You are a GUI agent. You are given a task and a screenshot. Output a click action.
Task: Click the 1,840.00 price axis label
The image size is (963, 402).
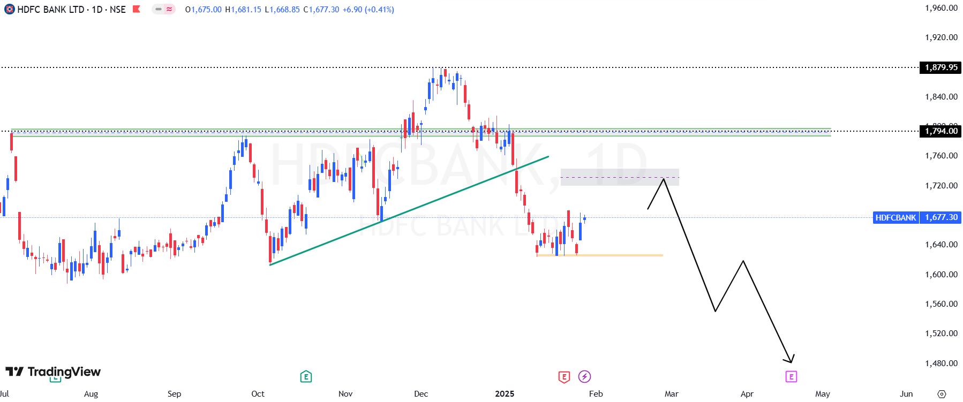coord(941,97)
